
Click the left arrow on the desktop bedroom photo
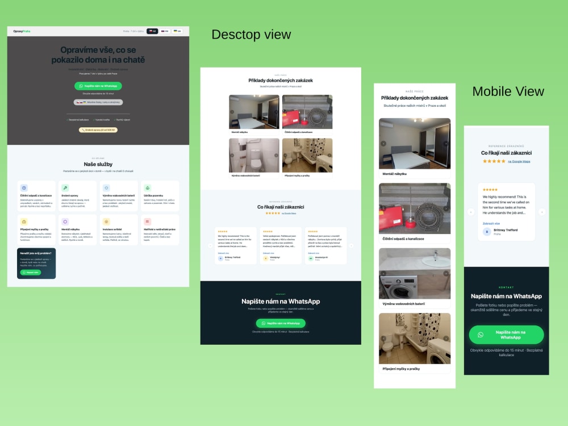pos(232,112)
